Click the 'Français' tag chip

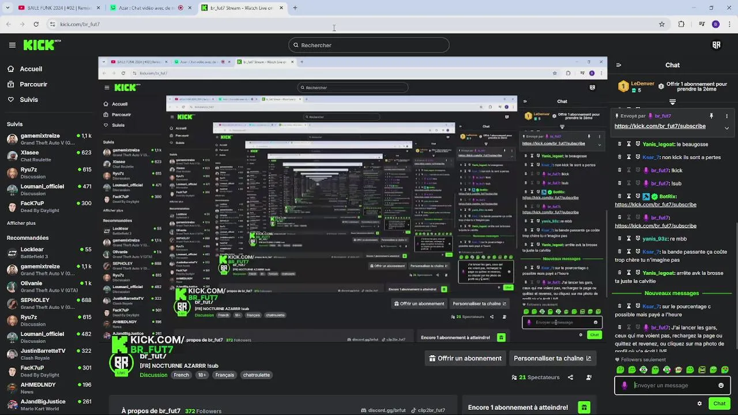tap(224, 375)
